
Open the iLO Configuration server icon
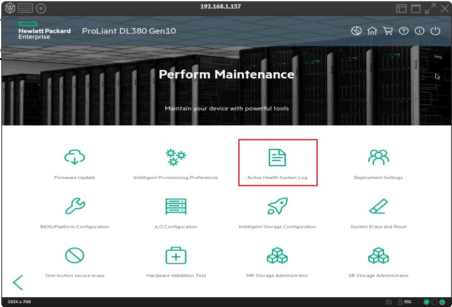tap(176, 206)
